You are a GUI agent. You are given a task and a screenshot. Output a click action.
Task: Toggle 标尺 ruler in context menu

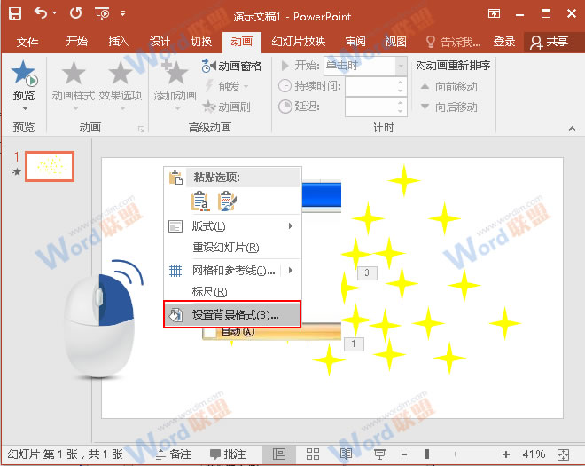[x=210, y=291]
